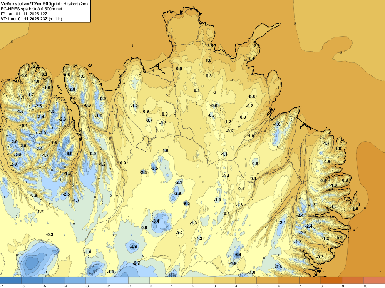
Task: Click the -0.8 temperature value
Action: coord(33,195)
